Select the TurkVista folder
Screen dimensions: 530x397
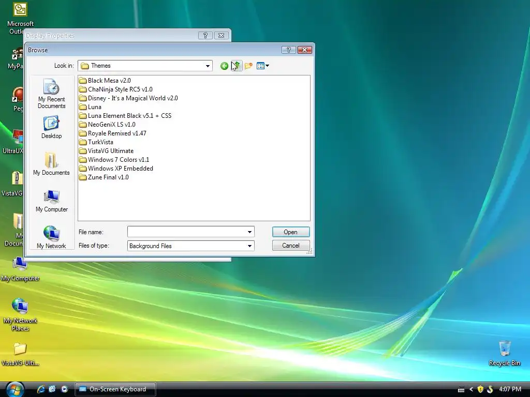click(96, 142)
